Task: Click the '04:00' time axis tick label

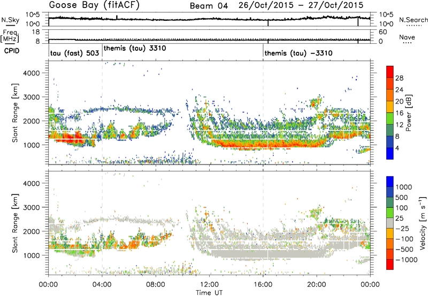Action: [x=102, y=285]
